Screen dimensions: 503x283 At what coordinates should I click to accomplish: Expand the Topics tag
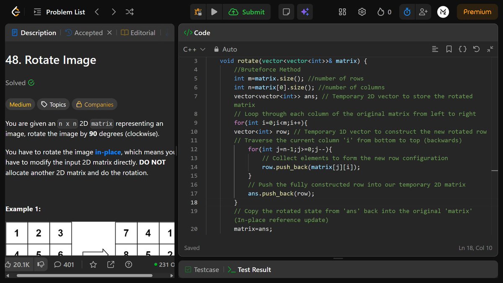tap(53, 104)
